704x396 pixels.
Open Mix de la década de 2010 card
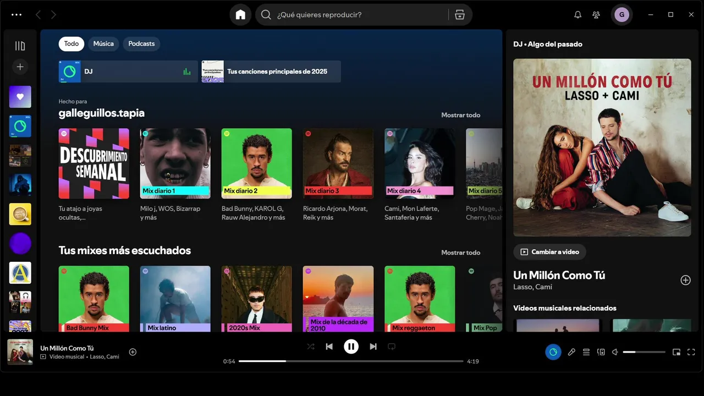[x=338, y=299]
